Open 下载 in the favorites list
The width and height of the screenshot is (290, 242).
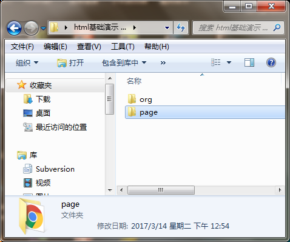click(x=43, y=99)
